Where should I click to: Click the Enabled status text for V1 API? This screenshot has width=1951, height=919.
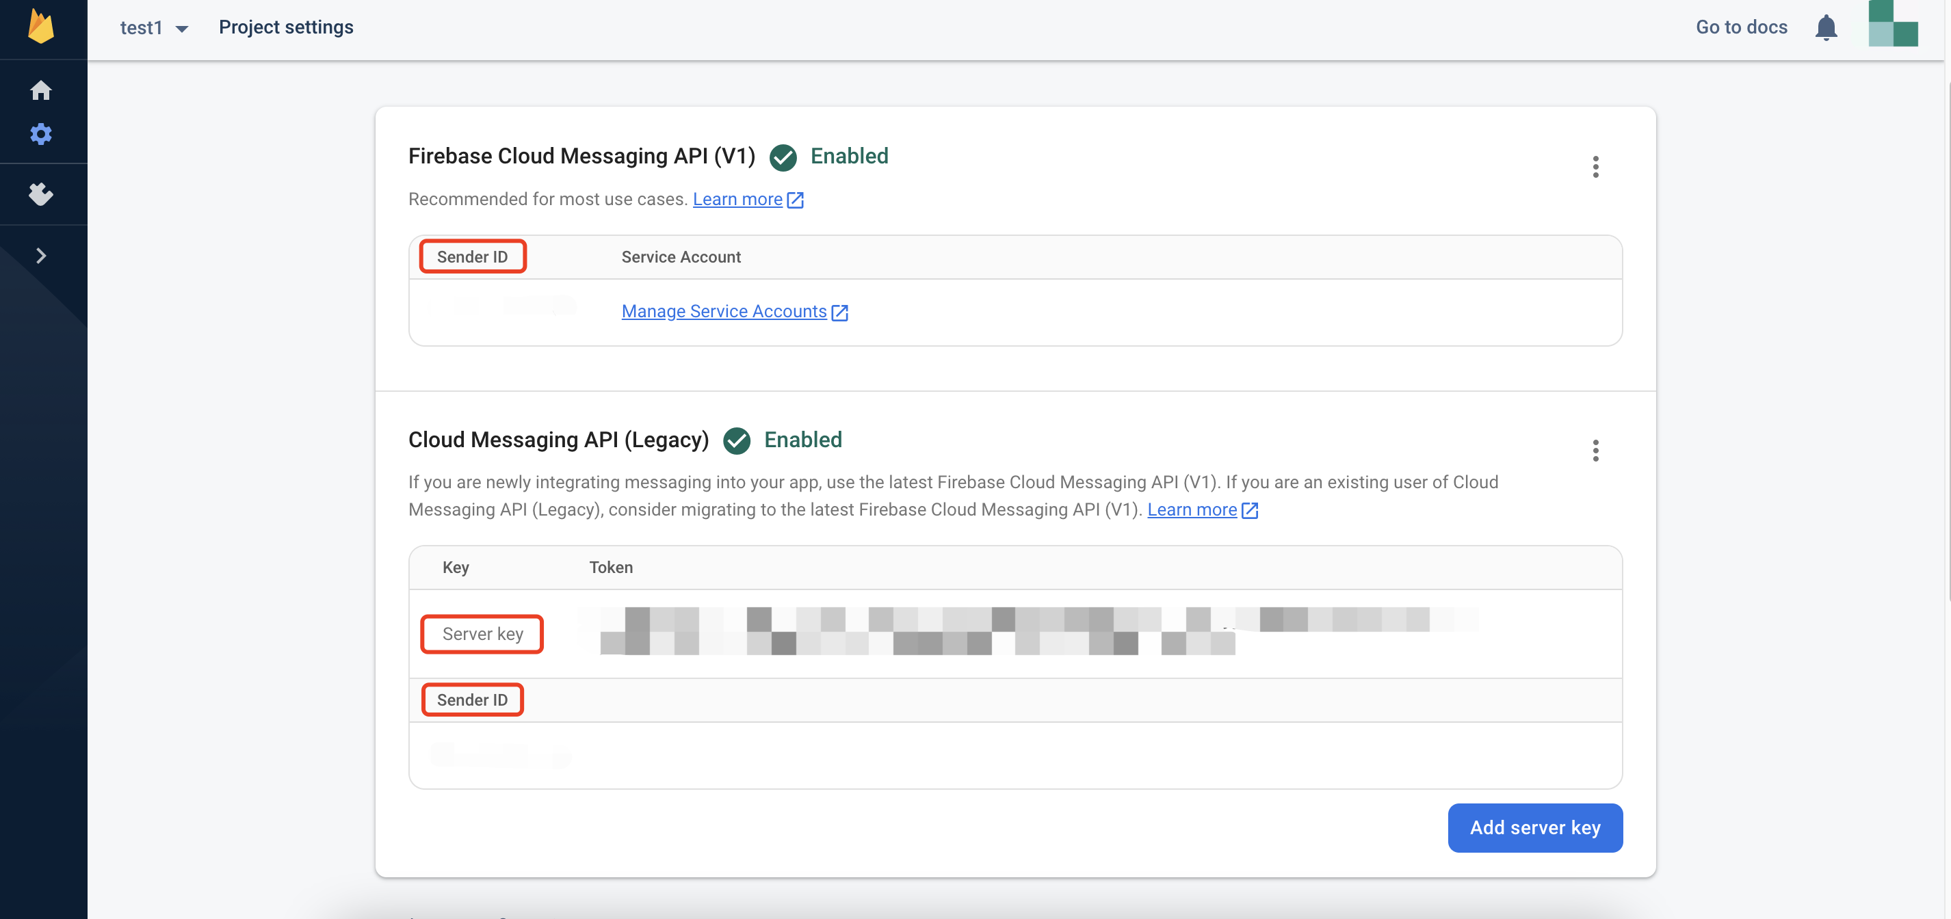tap(849, 156)
